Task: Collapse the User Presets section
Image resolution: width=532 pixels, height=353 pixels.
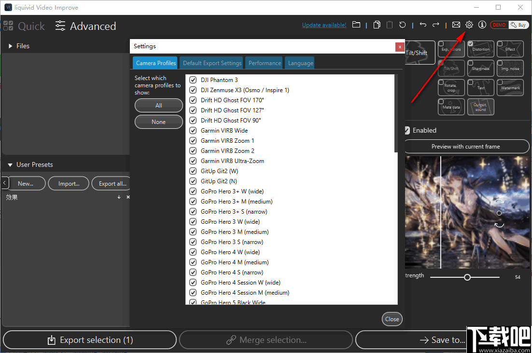Action: coord(10,165)
